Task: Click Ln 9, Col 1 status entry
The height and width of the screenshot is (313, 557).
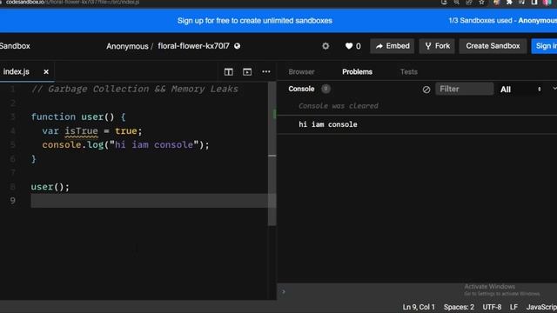Action: click(419, 307)
